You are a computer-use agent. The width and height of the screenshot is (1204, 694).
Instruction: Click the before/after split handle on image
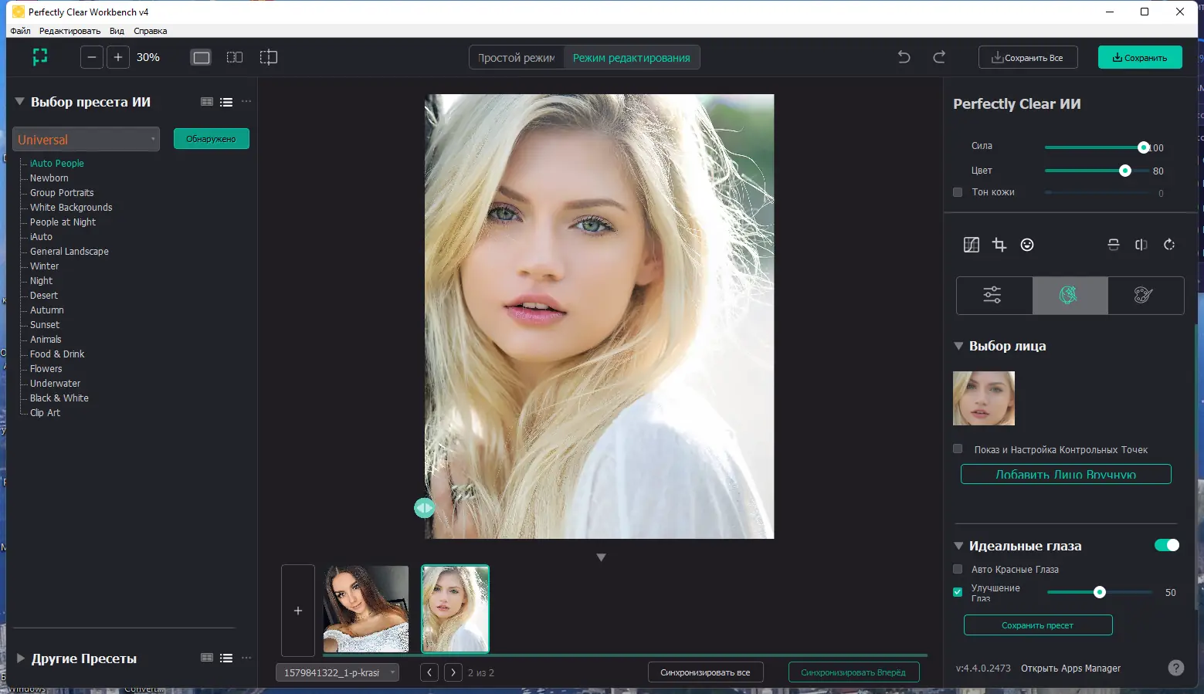point(424,508)
